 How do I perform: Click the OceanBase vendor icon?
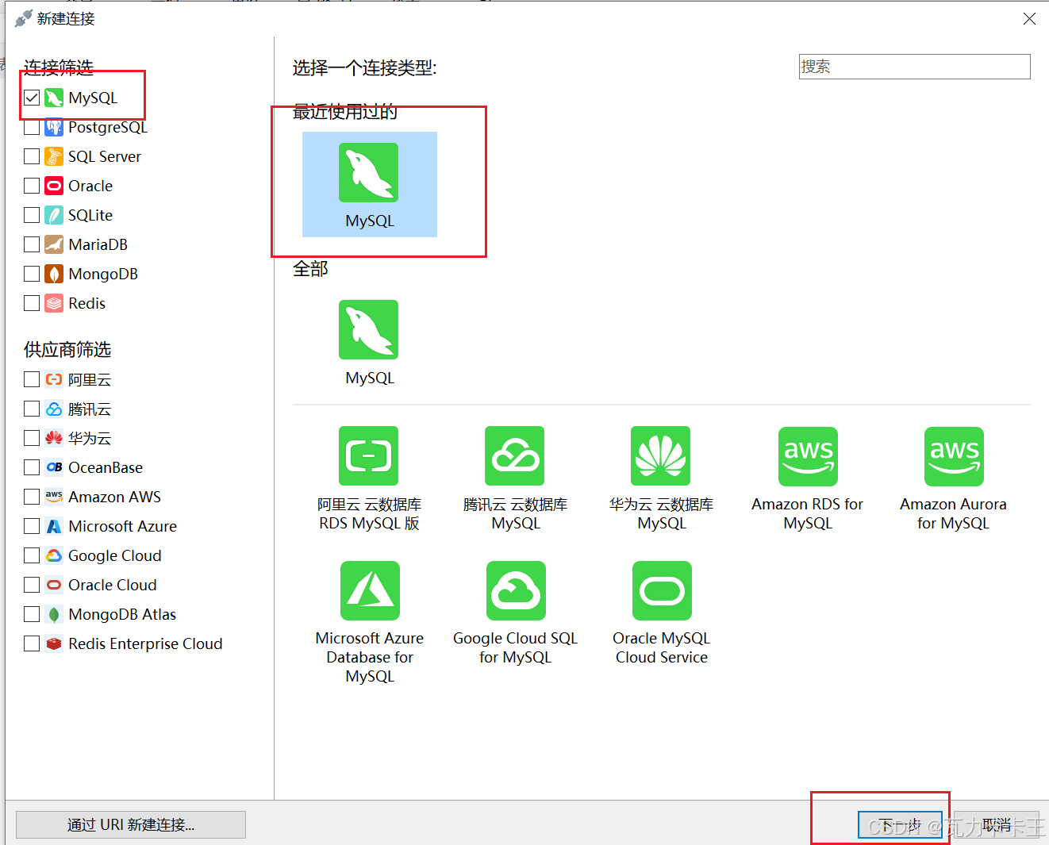(54, 467)
